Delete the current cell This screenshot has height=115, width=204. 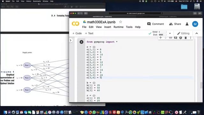click(x=186, y=38)
